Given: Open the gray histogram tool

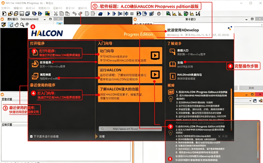Looking at the screenshot, I should [174, 14].
